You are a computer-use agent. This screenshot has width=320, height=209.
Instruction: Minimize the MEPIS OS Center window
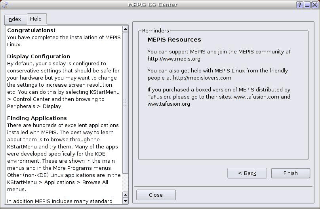pyautogui.click(x=307, y=5)
